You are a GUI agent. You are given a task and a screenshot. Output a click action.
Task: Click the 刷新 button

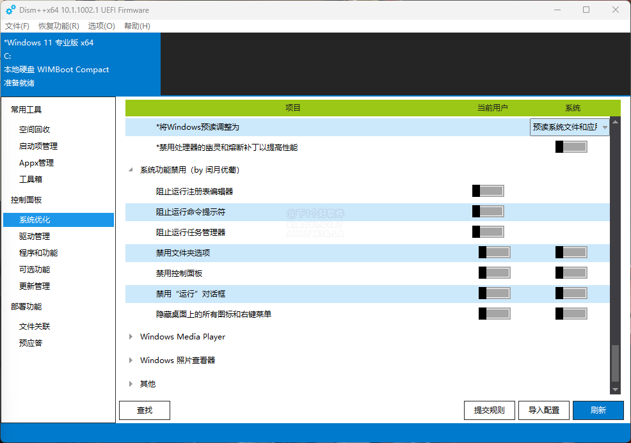point(598,410)
